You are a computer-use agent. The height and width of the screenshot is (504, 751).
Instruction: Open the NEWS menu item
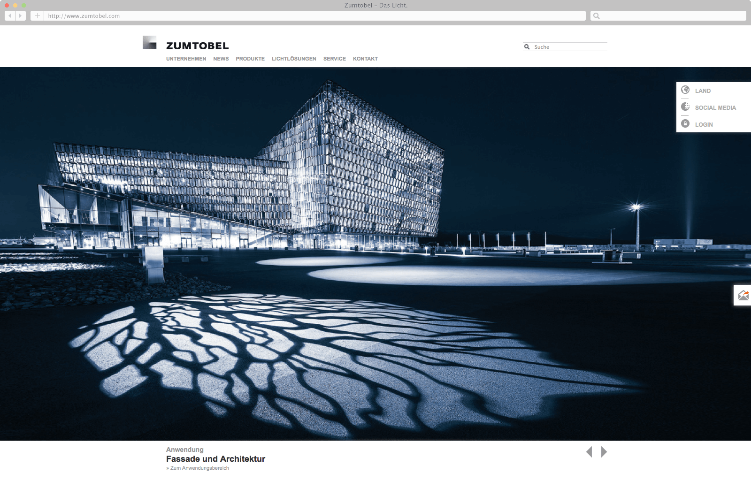[x=221, y=59]
